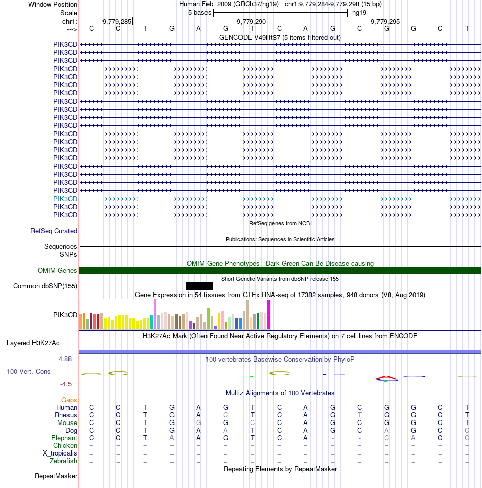Click the "Sequences" track label
This screenshot has width=482, height=488.
pos(60,246)
